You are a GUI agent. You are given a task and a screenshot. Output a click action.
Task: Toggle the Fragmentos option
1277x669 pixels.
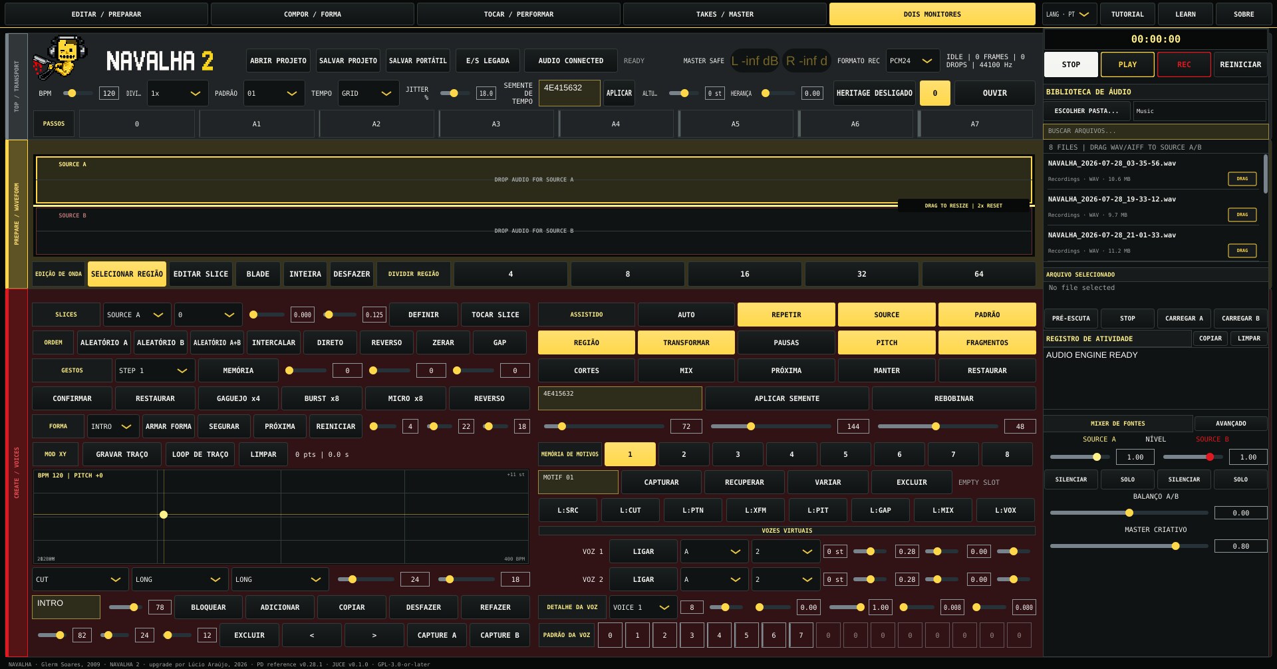pyautogui.click(x=987, y=342)
